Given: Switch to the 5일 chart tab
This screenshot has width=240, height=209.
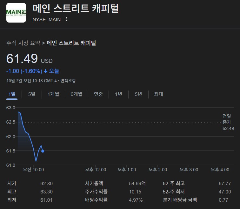Looking at the screenshot, I should click(x=32, y=94).
